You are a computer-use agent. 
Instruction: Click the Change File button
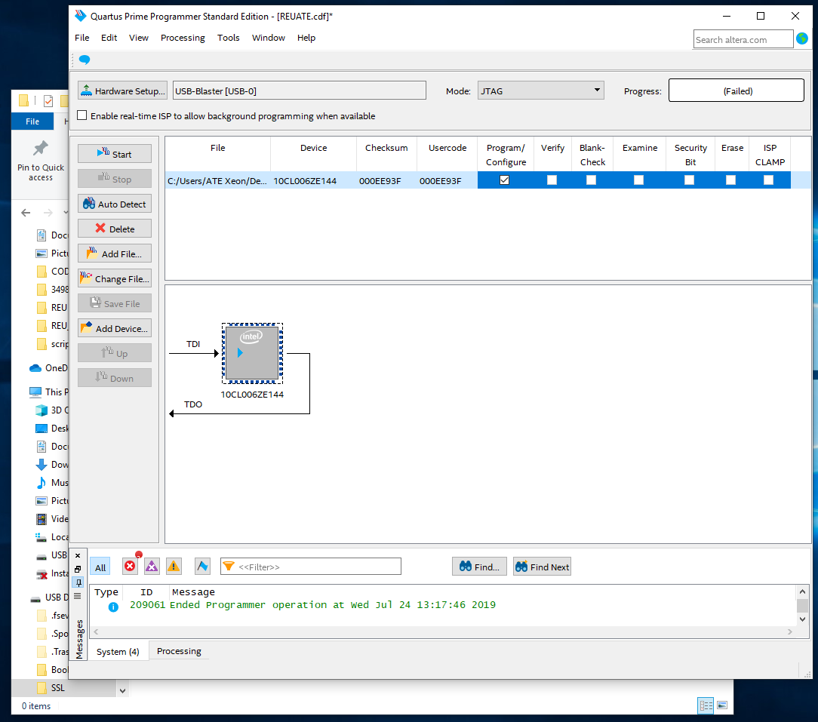click(114, 278)
